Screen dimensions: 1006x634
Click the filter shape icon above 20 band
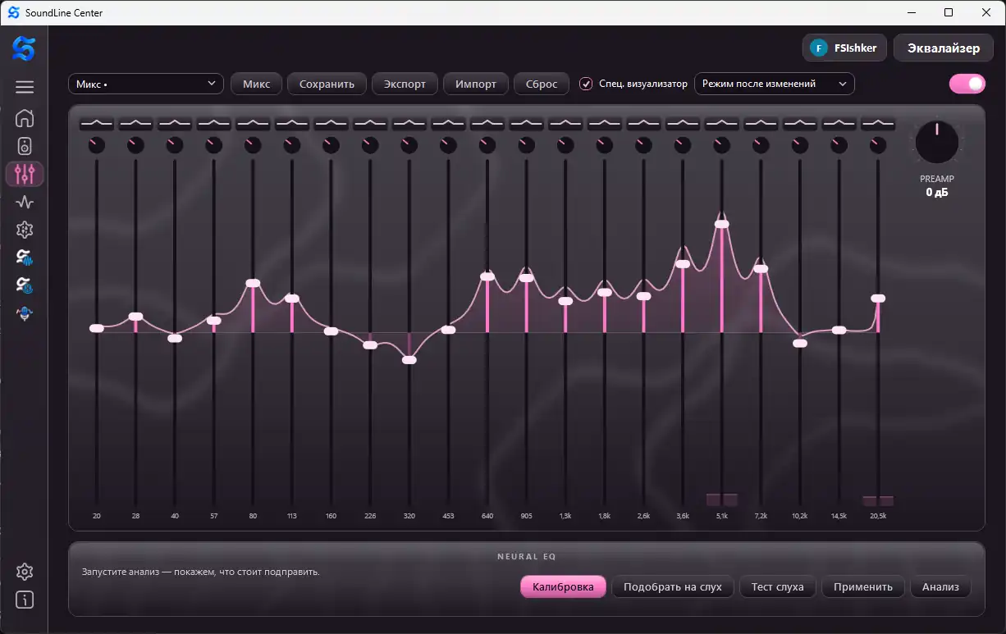(97, 123)
